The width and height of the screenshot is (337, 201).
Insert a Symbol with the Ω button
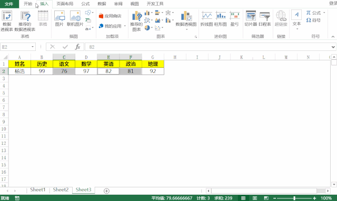pyautogui.click(x=314, y=20)
